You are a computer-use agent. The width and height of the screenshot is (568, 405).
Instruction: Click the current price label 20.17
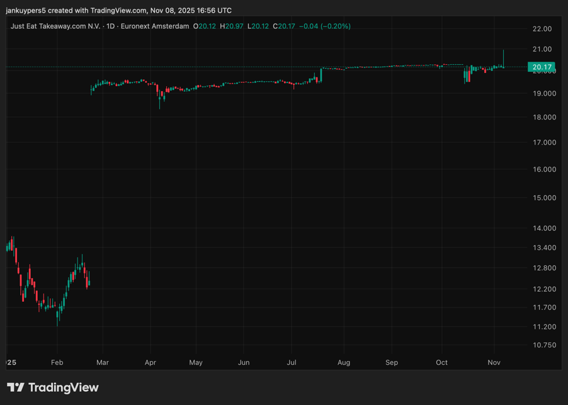click(542, 67)
